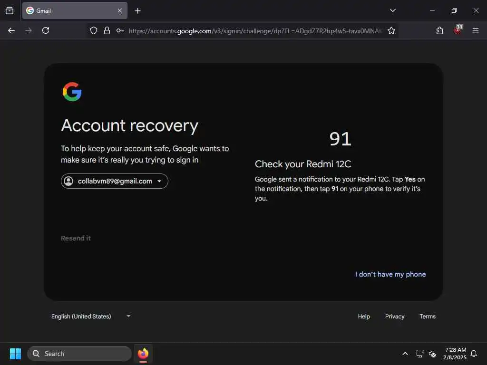The width and height of the screenshot is (487, 365).
Task: Choose I don't have my phone
Action: point(390,274)
